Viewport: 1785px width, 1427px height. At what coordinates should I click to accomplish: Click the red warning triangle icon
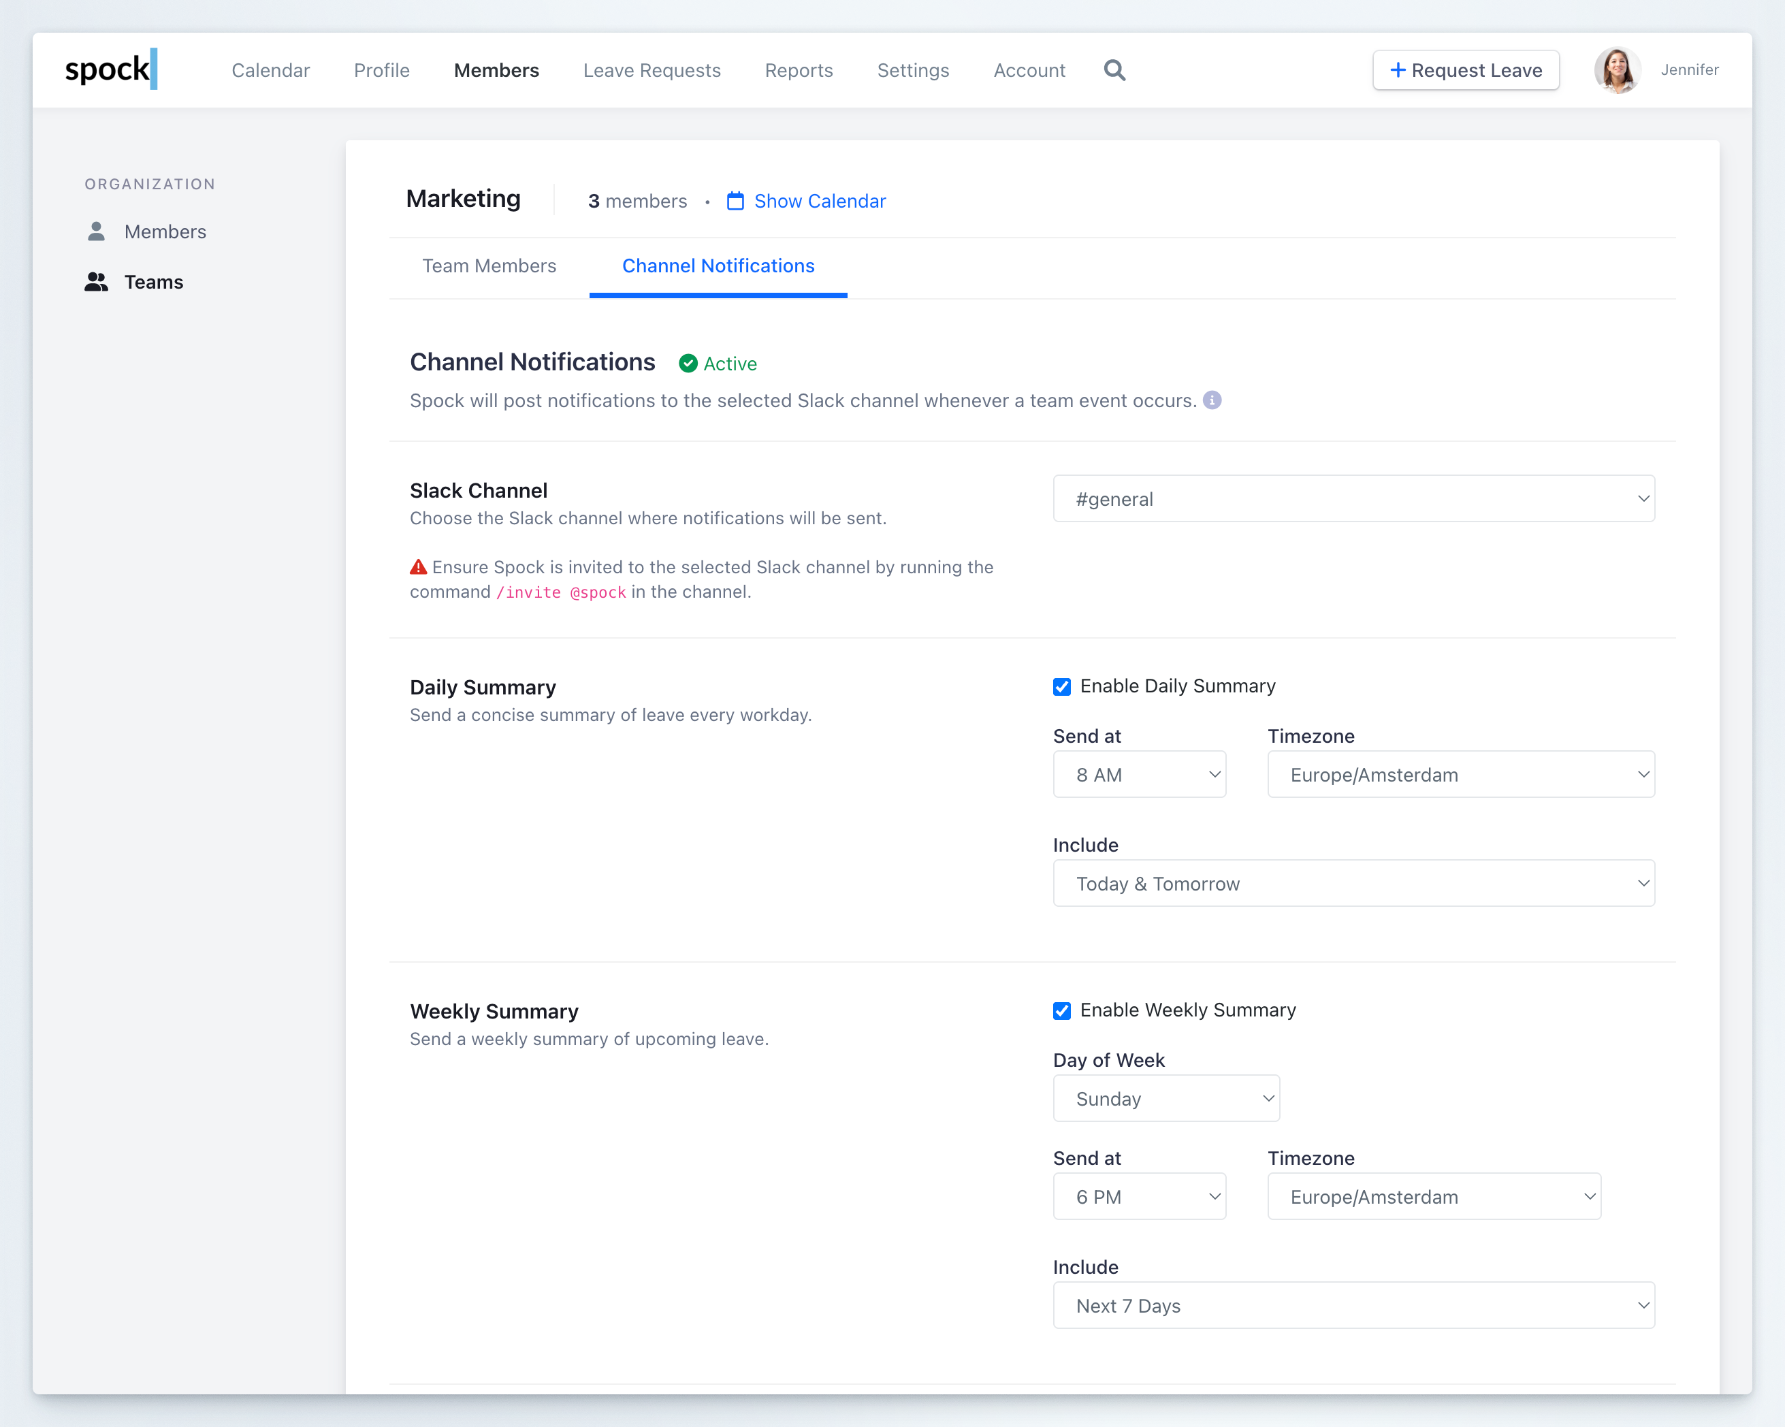pyautogui.click(x=418, y=567)
